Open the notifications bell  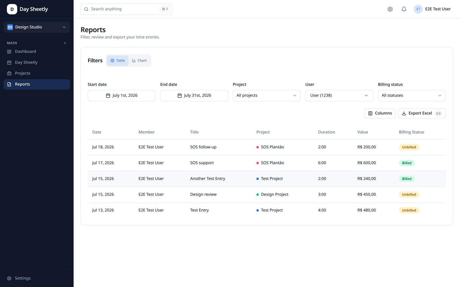click(x=404, y=9)
